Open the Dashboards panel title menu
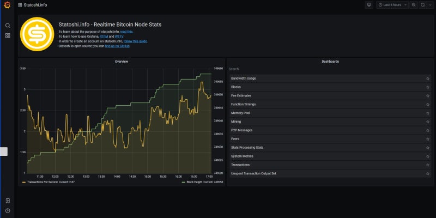The width and height of the screenshot is (436, 218). point(330,62)
